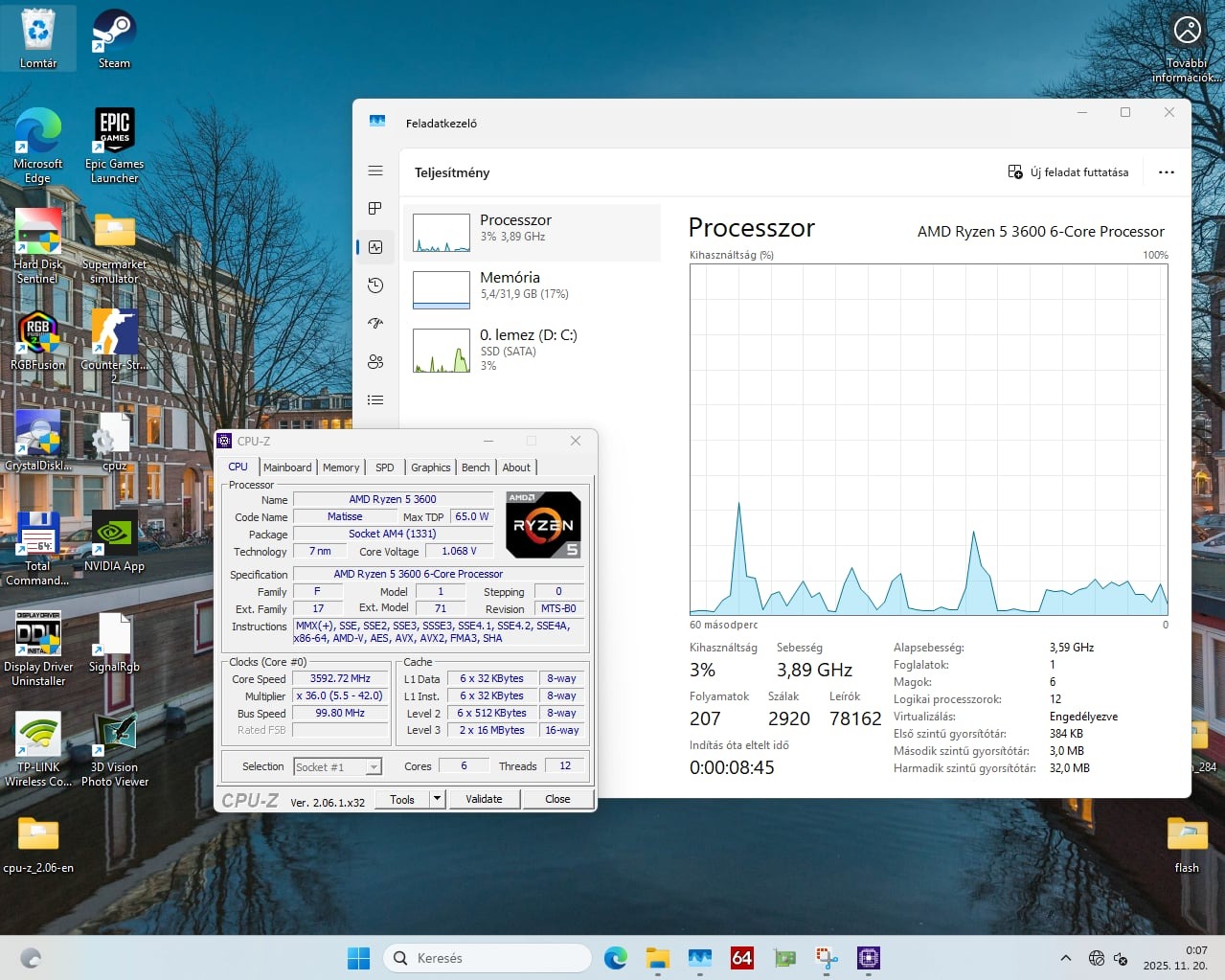Show hidden tray icons chevron
The height and width of the screenshot is (980, 1225).
click(1065, 958)
